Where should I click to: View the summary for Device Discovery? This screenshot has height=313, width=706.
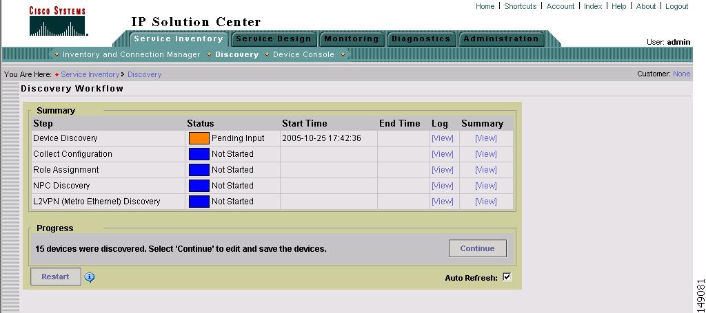[486, 138]
